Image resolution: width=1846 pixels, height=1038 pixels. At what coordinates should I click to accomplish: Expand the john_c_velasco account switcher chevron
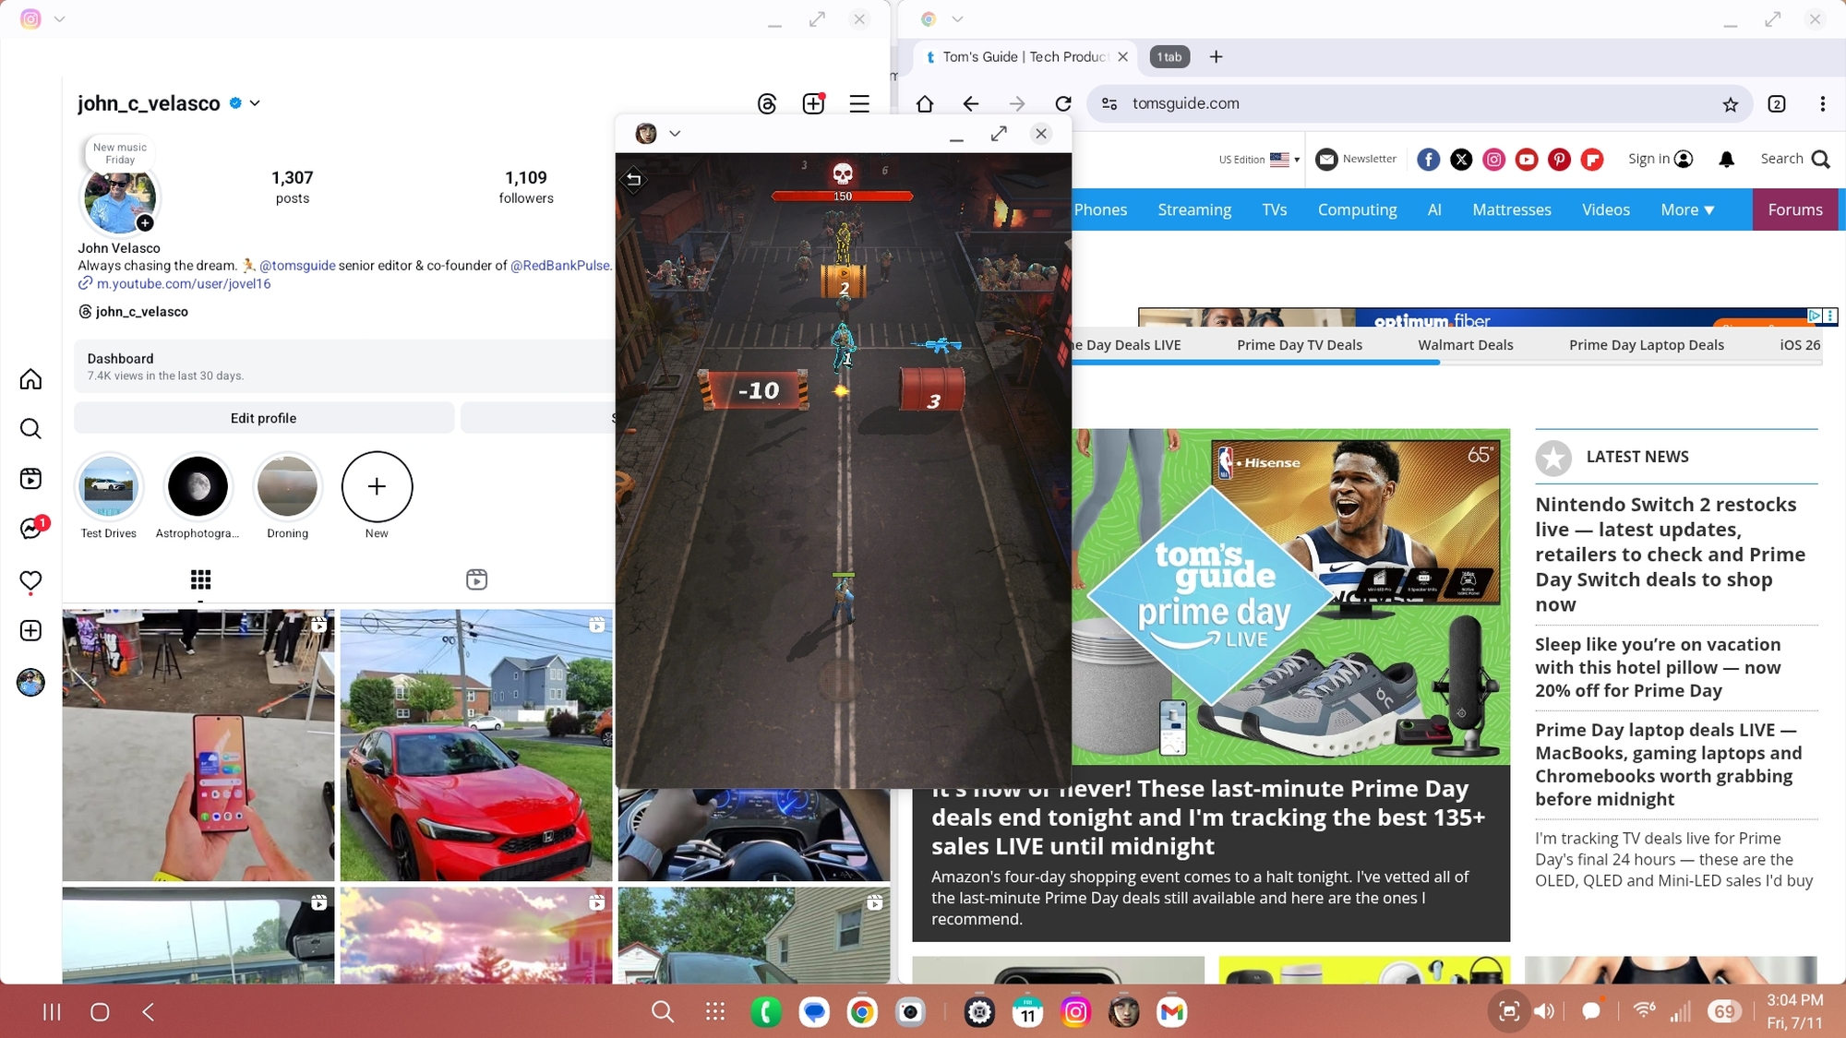pyautogui.click(x=256, y=103)
